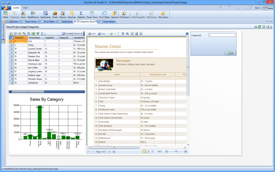Toggle single page view mode
The width and height of the screenshot is (275, 172).
tap(144, 152)
